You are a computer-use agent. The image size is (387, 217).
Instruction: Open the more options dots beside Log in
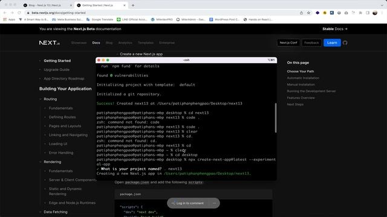pyautogui.click(x=214, y=203)
